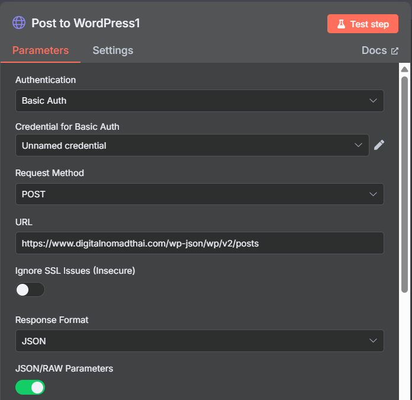Click the external link icon next to Docs
The width and height of the screenshot is (412, 400).
[x=394, y=51]
